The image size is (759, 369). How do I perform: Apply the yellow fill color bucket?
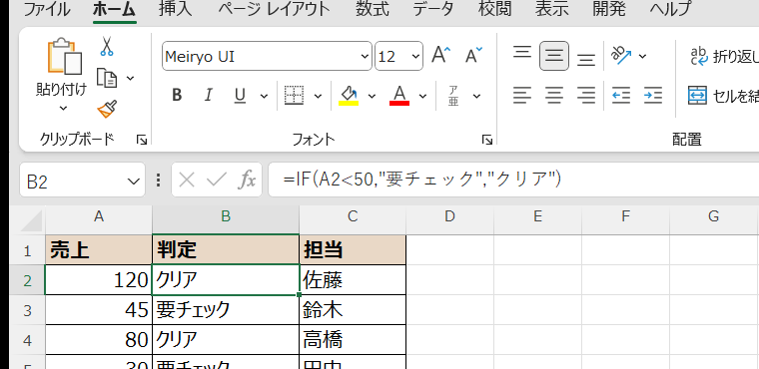[x=349, y=96]
